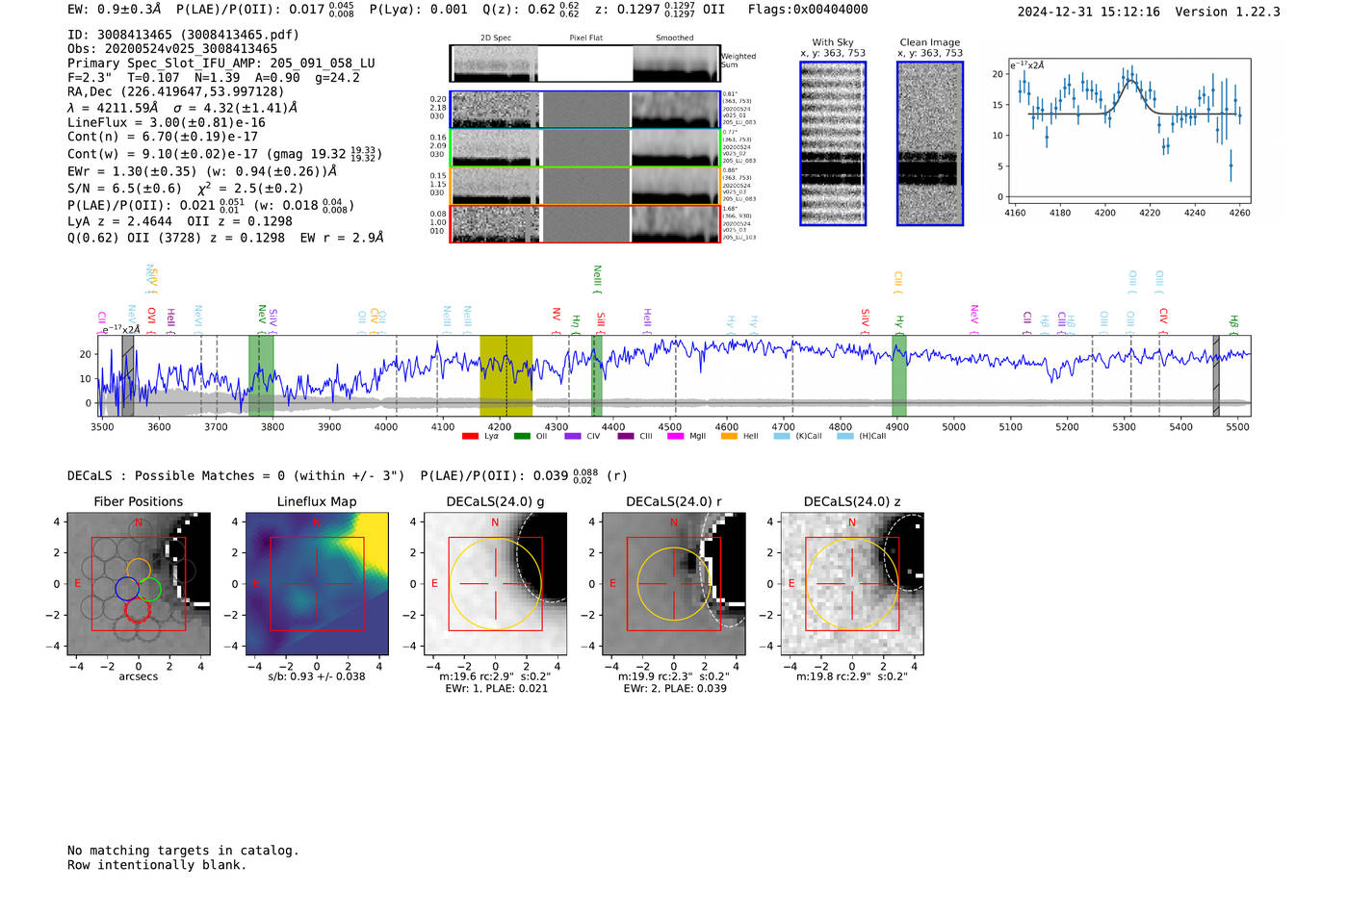
Task: Click the (H)CaII legend swatch
Action: 845,436
